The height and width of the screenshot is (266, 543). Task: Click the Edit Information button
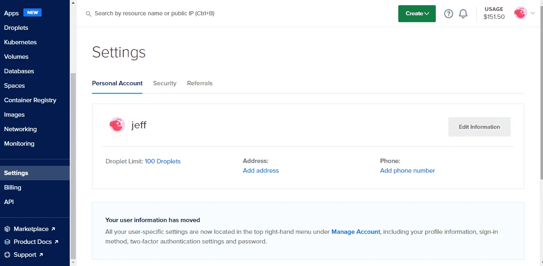click(x=479, y=127)
